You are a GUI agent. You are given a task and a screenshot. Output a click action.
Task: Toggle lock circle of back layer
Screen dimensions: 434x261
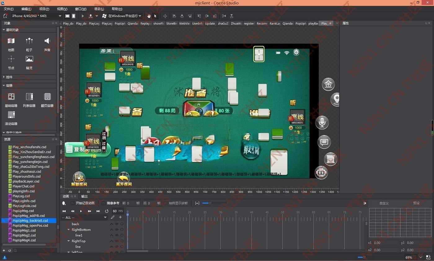[122, 224]
